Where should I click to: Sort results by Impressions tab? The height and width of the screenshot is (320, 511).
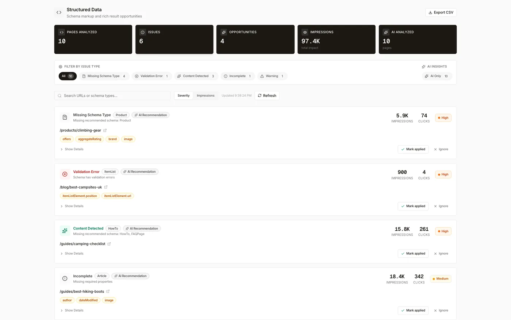[x=205, y=96]
